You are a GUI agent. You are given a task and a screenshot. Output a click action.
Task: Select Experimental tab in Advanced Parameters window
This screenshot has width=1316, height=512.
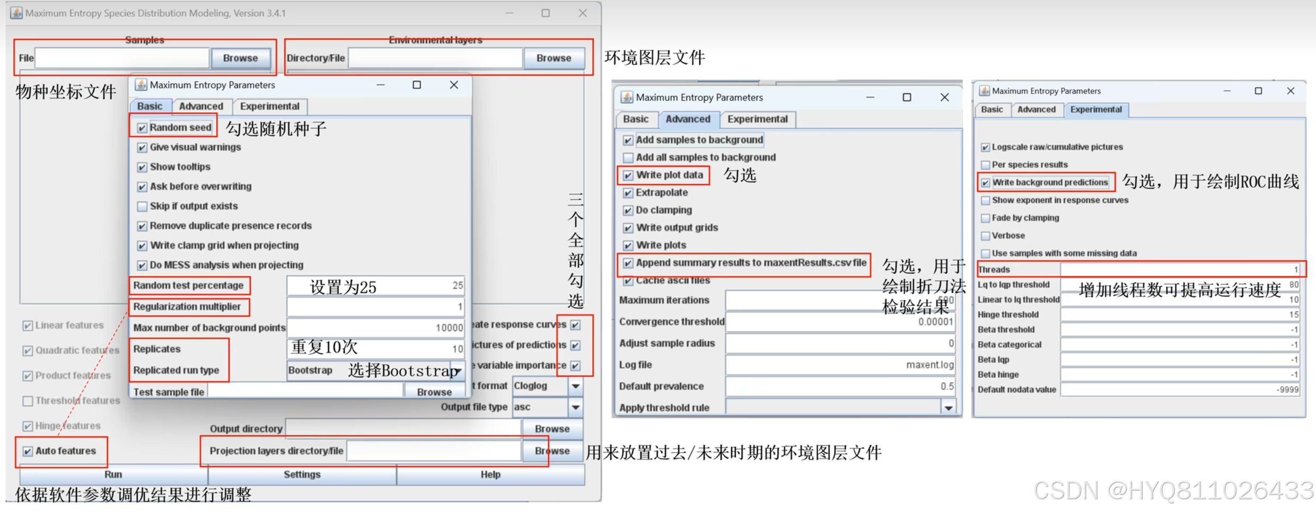(758, 119)
